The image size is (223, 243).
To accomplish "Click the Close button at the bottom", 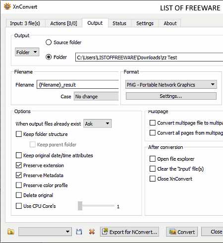I will point(212,232).
